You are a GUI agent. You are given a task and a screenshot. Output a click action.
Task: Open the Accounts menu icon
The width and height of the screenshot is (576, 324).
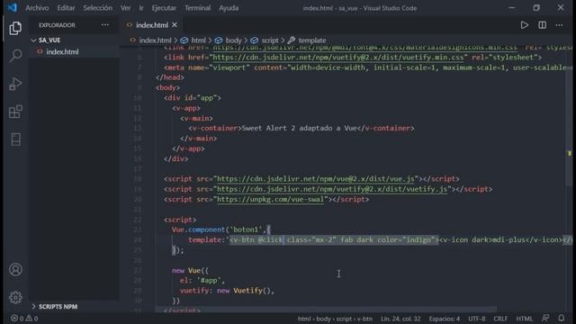coord(15,270)
